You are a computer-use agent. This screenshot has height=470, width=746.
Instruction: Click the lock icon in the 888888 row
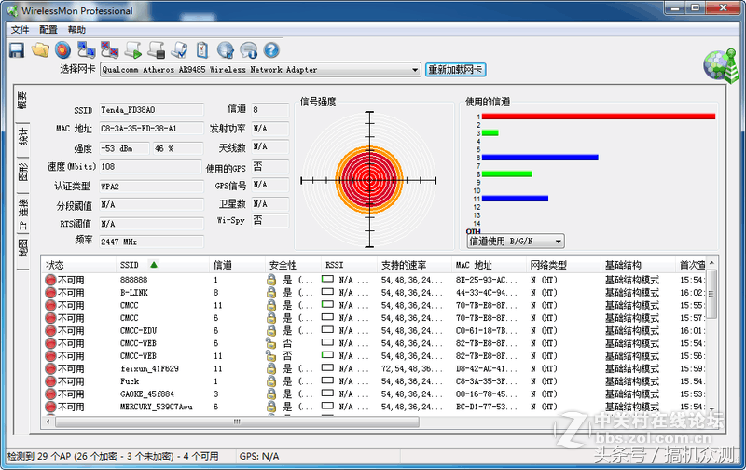[271, 280]
